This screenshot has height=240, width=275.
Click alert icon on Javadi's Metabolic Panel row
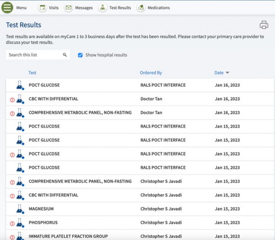[12, 182]
